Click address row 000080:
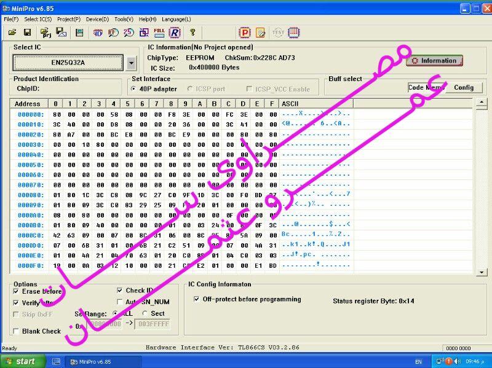 coord(30,195)
